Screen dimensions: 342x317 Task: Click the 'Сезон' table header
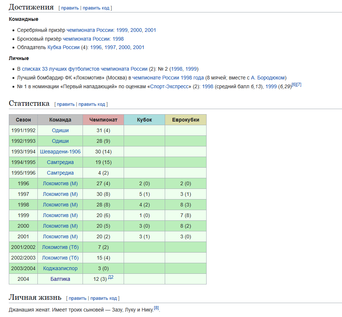click(x=23, y=120)
